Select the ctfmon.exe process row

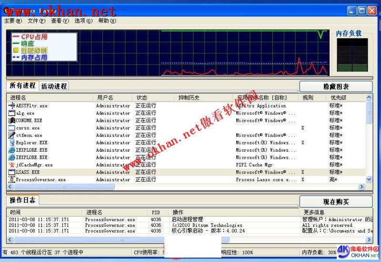(x=186, y=135)
